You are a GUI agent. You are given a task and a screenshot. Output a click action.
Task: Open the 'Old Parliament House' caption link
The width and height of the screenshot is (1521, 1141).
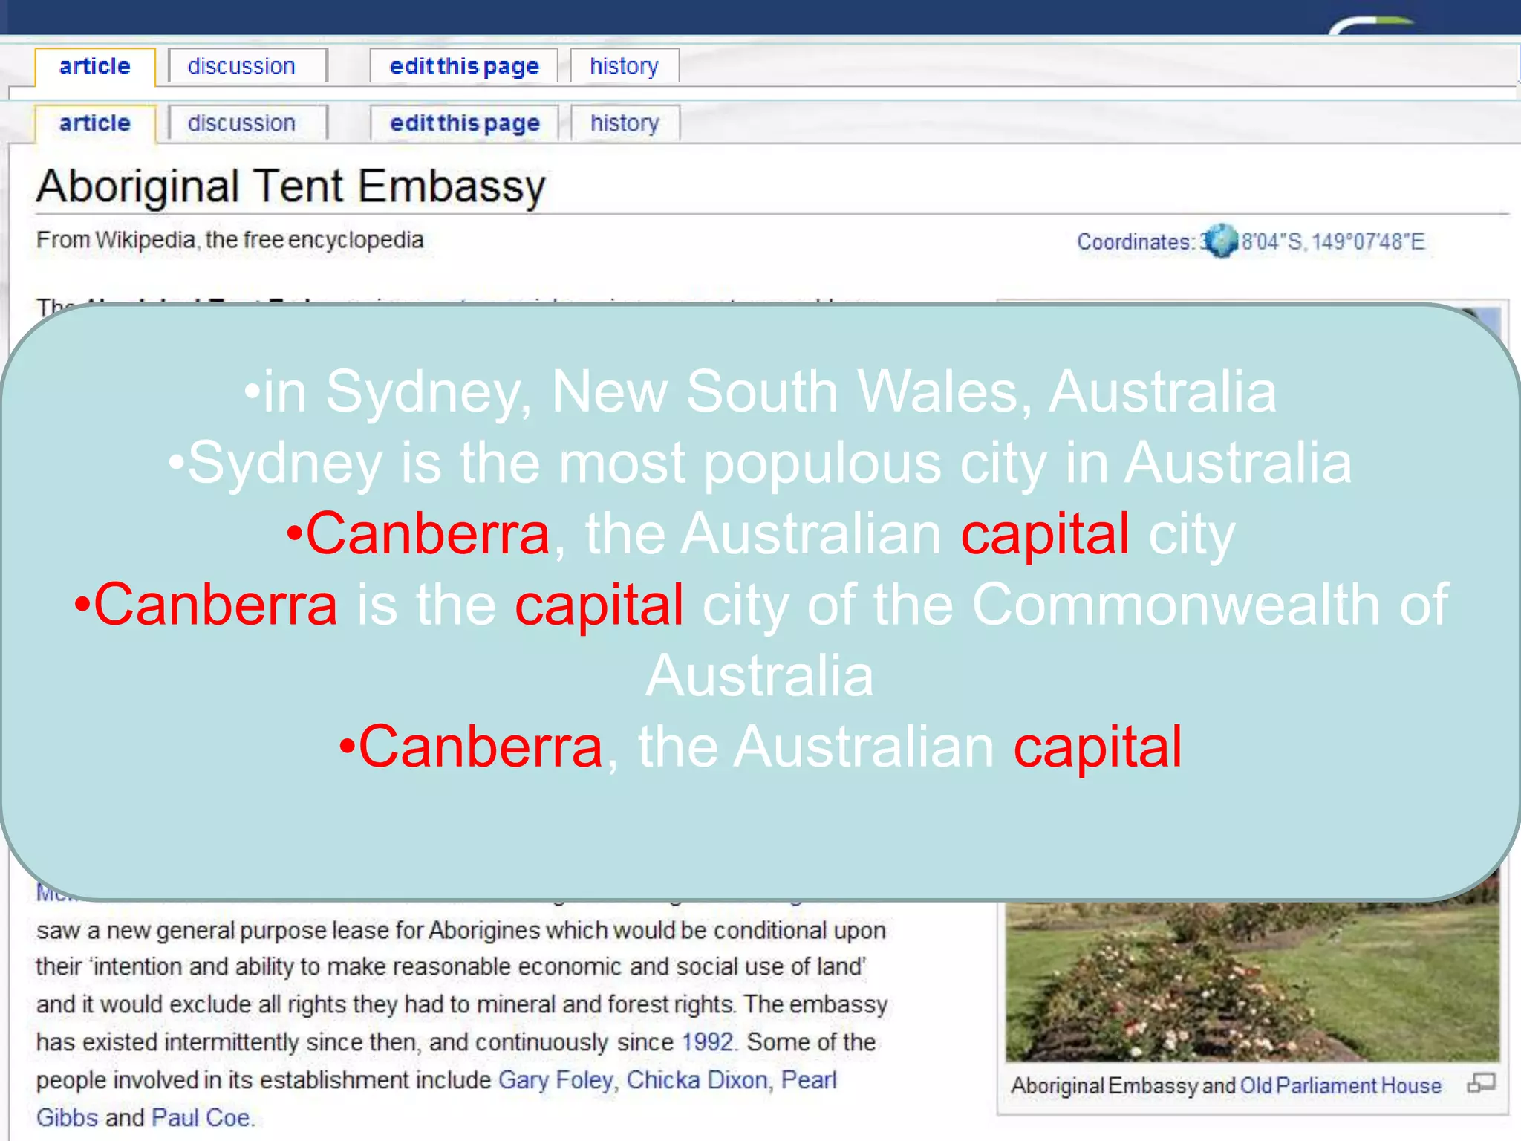1340,1086
